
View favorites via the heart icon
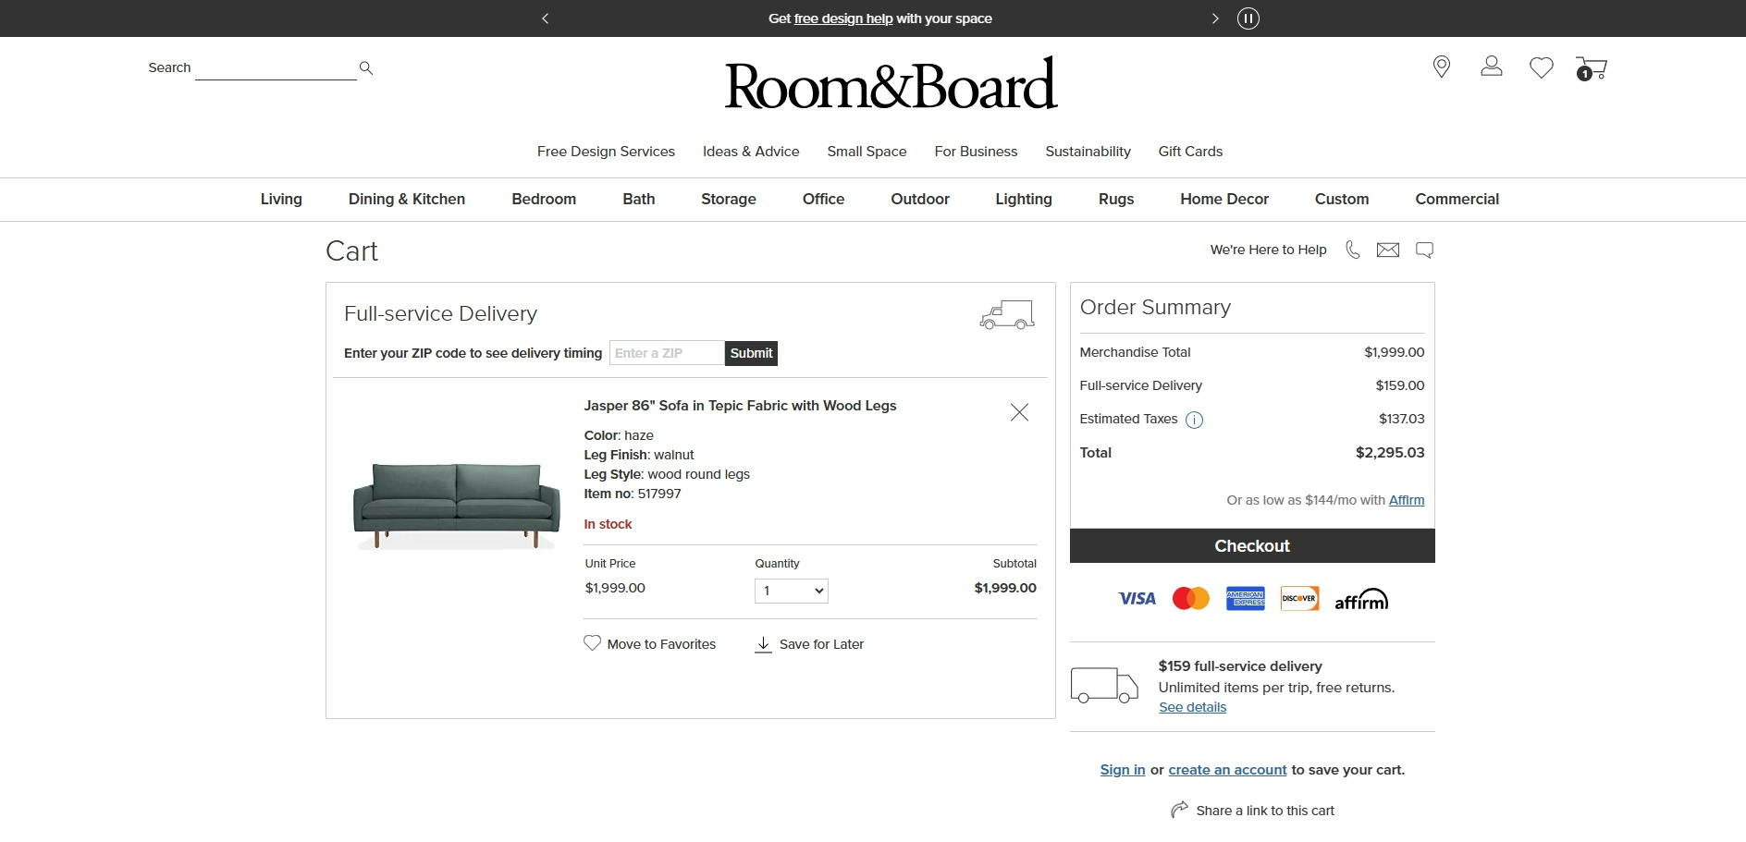(1541, 67)
